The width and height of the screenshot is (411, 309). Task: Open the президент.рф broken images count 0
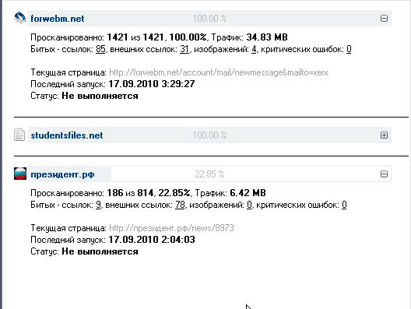(249, 205)
